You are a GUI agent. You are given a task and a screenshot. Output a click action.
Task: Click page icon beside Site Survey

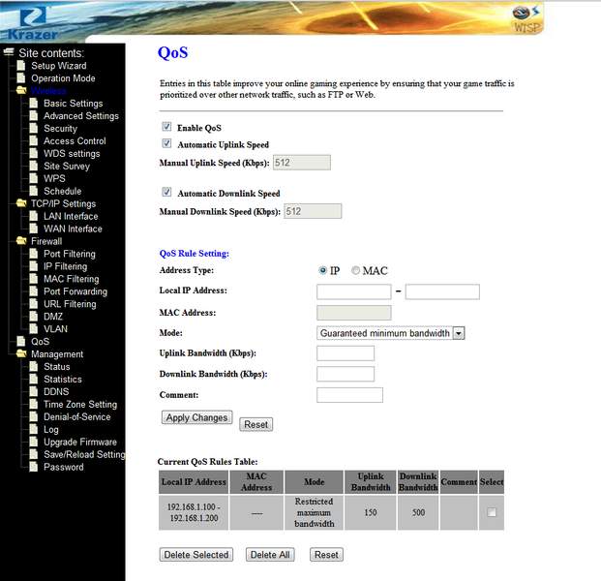tap(34, 166)
